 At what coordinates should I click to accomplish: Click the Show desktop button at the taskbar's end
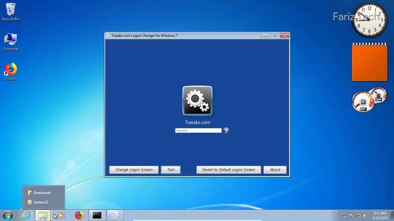coord(392,215)
